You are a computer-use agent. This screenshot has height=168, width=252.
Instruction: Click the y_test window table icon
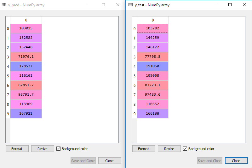tap(130, 5)
